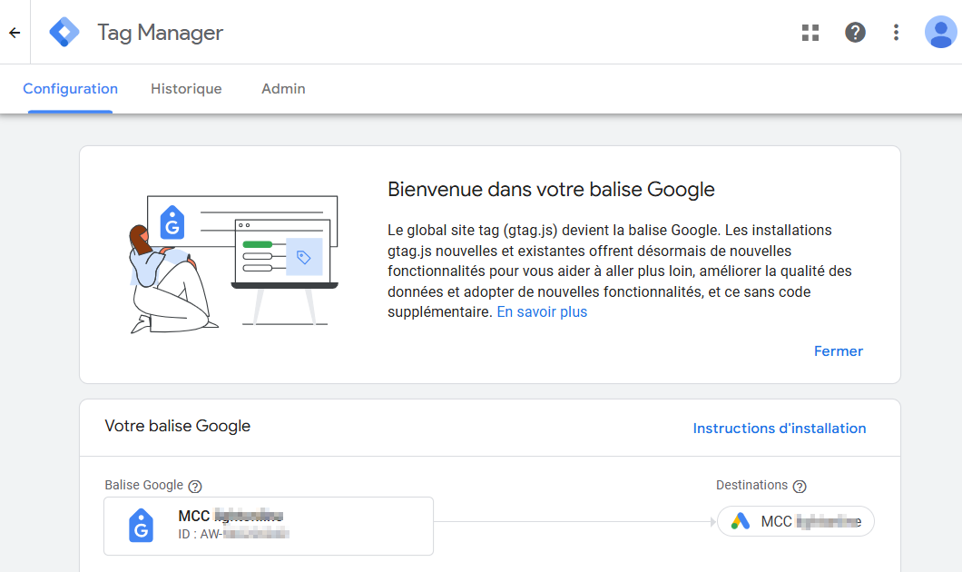
Task: Select the MCC Google tag card
Action: [x=269, y=526]
